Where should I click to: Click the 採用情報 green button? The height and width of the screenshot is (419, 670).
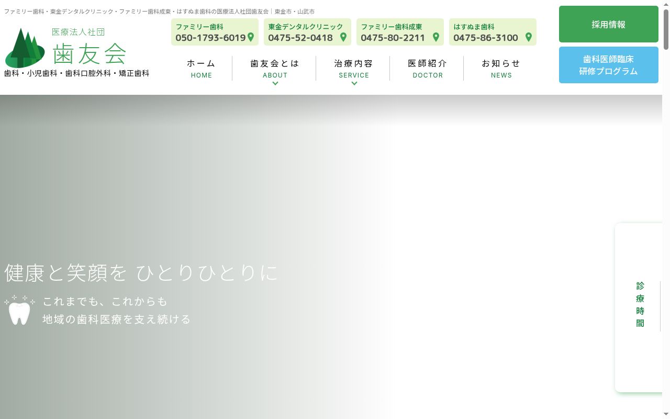pyautogui.click(x=609, y=24)
